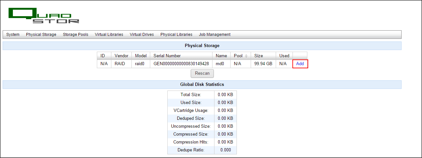Toggle the Pool column sort arrows
Image resolution: width=422 pixels, height=158 pixels.
pyautogui.click(x=246, y=56)
